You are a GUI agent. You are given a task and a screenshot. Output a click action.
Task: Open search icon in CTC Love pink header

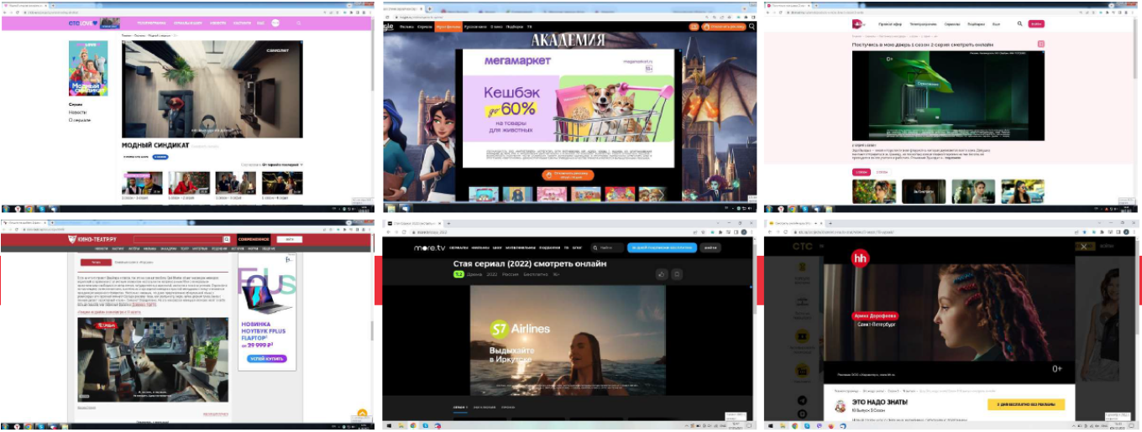point(298,23)
